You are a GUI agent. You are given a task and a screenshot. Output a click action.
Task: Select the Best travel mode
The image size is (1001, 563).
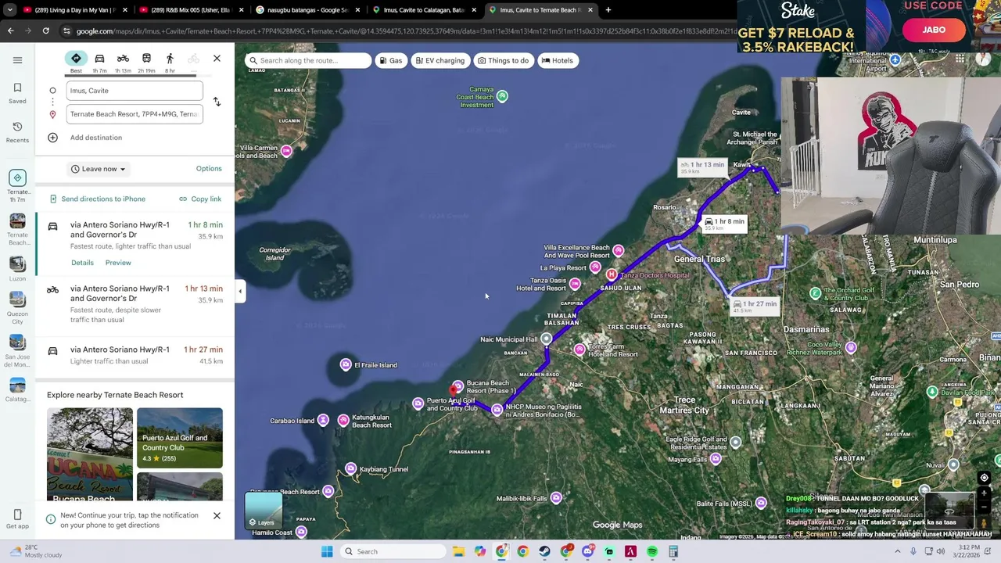pos(76,62)
